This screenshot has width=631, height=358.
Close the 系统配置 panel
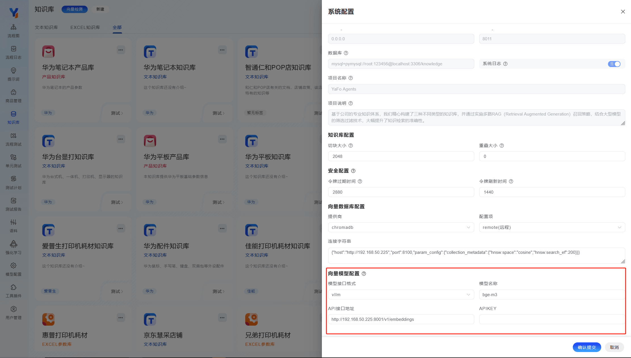click(x=623, y=12)
